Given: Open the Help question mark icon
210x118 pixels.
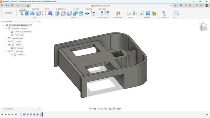Looking at the screenshot, I should (x=201, y=6).
